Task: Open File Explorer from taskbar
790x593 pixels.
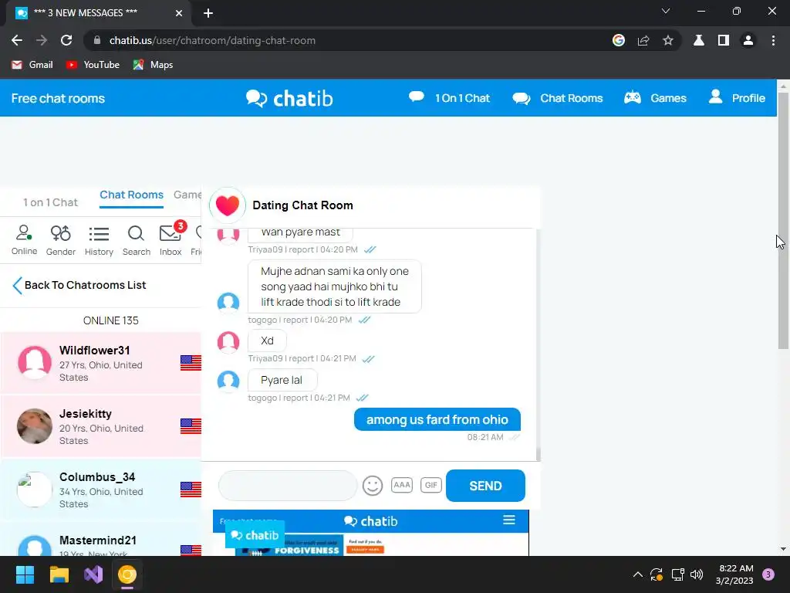Action: [x=59, y=574]
